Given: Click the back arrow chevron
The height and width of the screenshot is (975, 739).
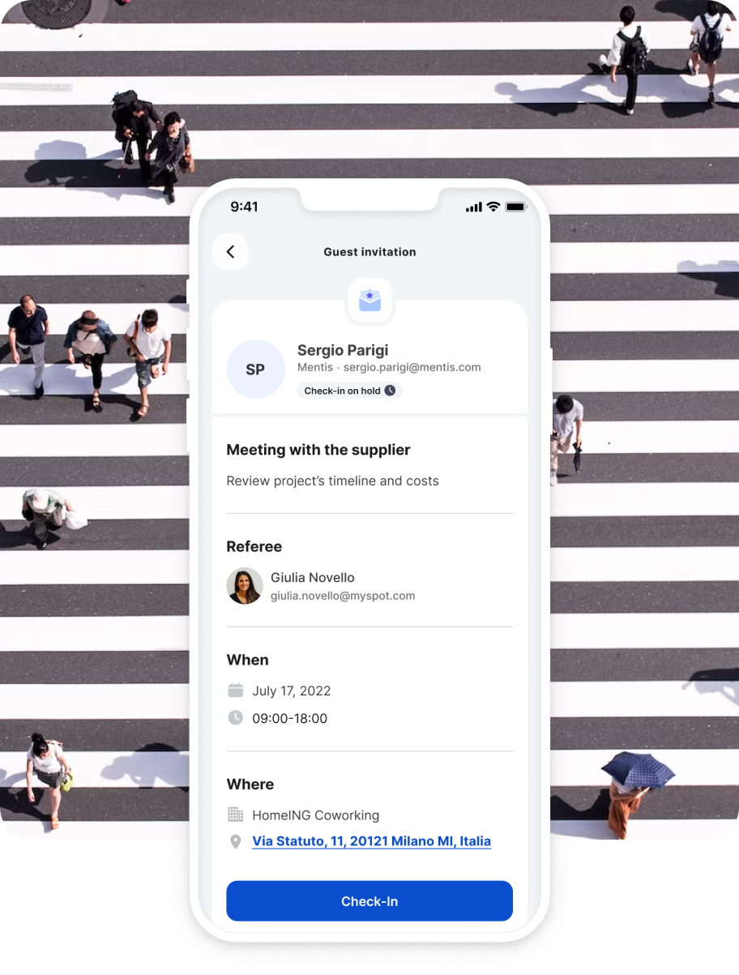Looking at the screenshot, I should point(230,251).
